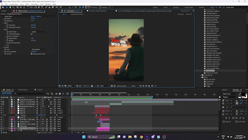Select the Brush tool
Screen dimensions: 248x140
46,7
